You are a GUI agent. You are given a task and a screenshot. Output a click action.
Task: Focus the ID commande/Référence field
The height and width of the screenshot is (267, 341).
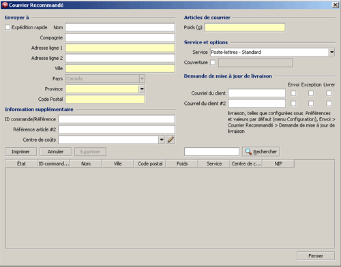coord(117,119)
